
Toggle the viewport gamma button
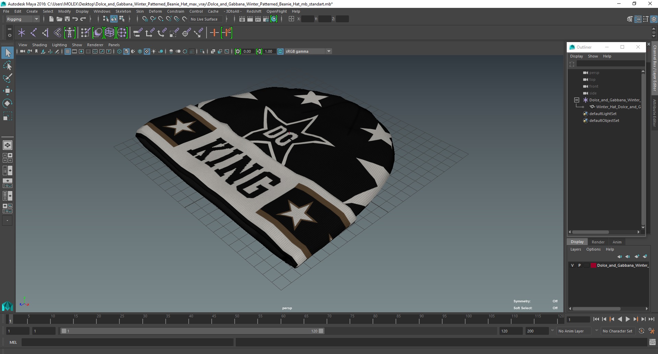click(x=259, y=51)
